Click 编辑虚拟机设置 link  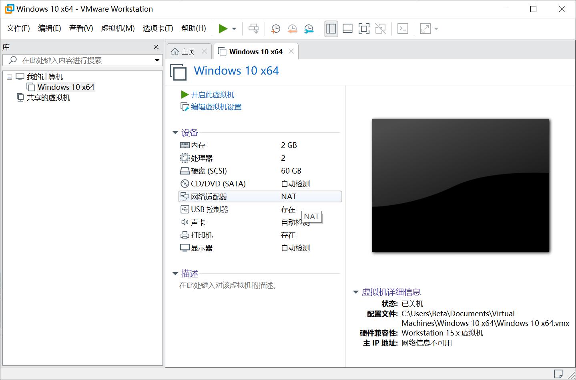click(216, 107)
